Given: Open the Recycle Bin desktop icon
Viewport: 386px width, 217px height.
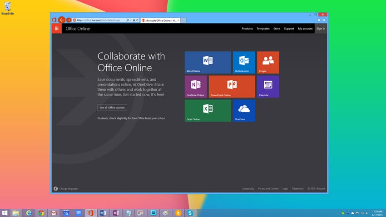Looking at the screenshot, I should click(x=8, y=8).
